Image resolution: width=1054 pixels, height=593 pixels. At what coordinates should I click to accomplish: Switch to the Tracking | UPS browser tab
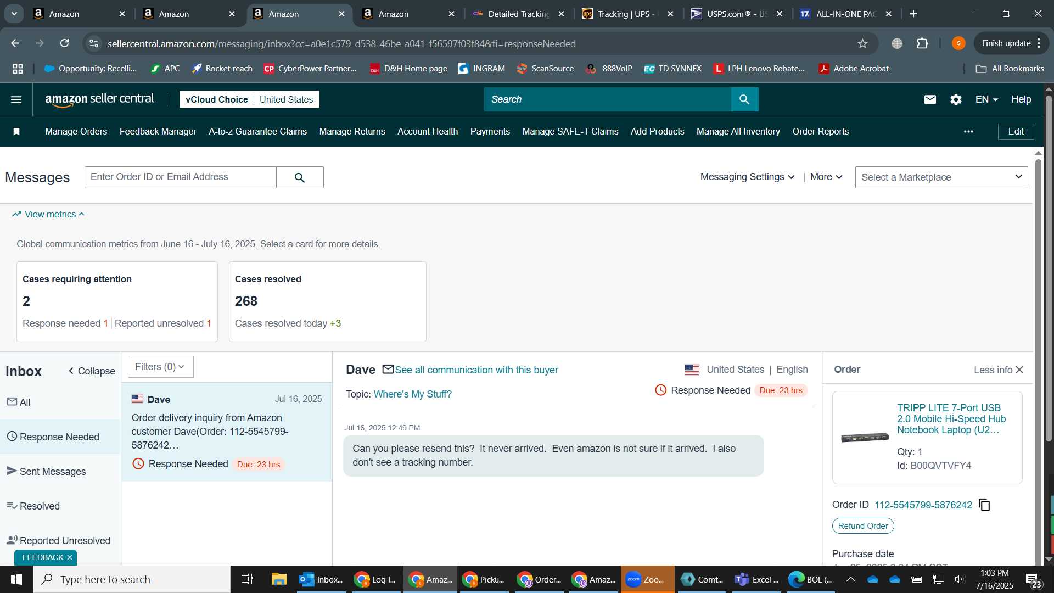coord(627,14)
